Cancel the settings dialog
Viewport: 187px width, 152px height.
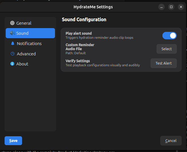[171, 141]
